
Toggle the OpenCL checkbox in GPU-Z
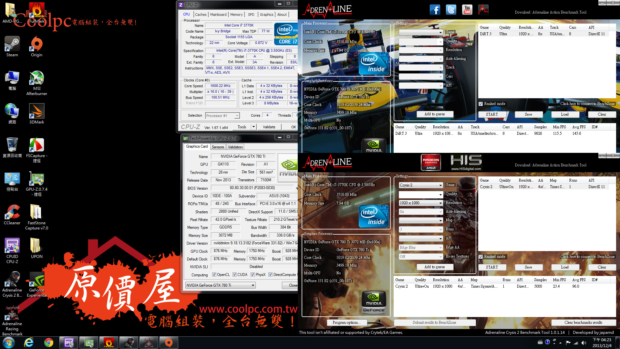(214, 275)
